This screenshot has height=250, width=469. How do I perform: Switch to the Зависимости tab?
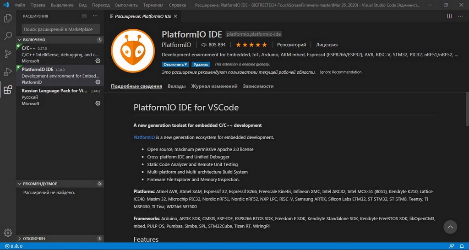click(x=258, y=86)
